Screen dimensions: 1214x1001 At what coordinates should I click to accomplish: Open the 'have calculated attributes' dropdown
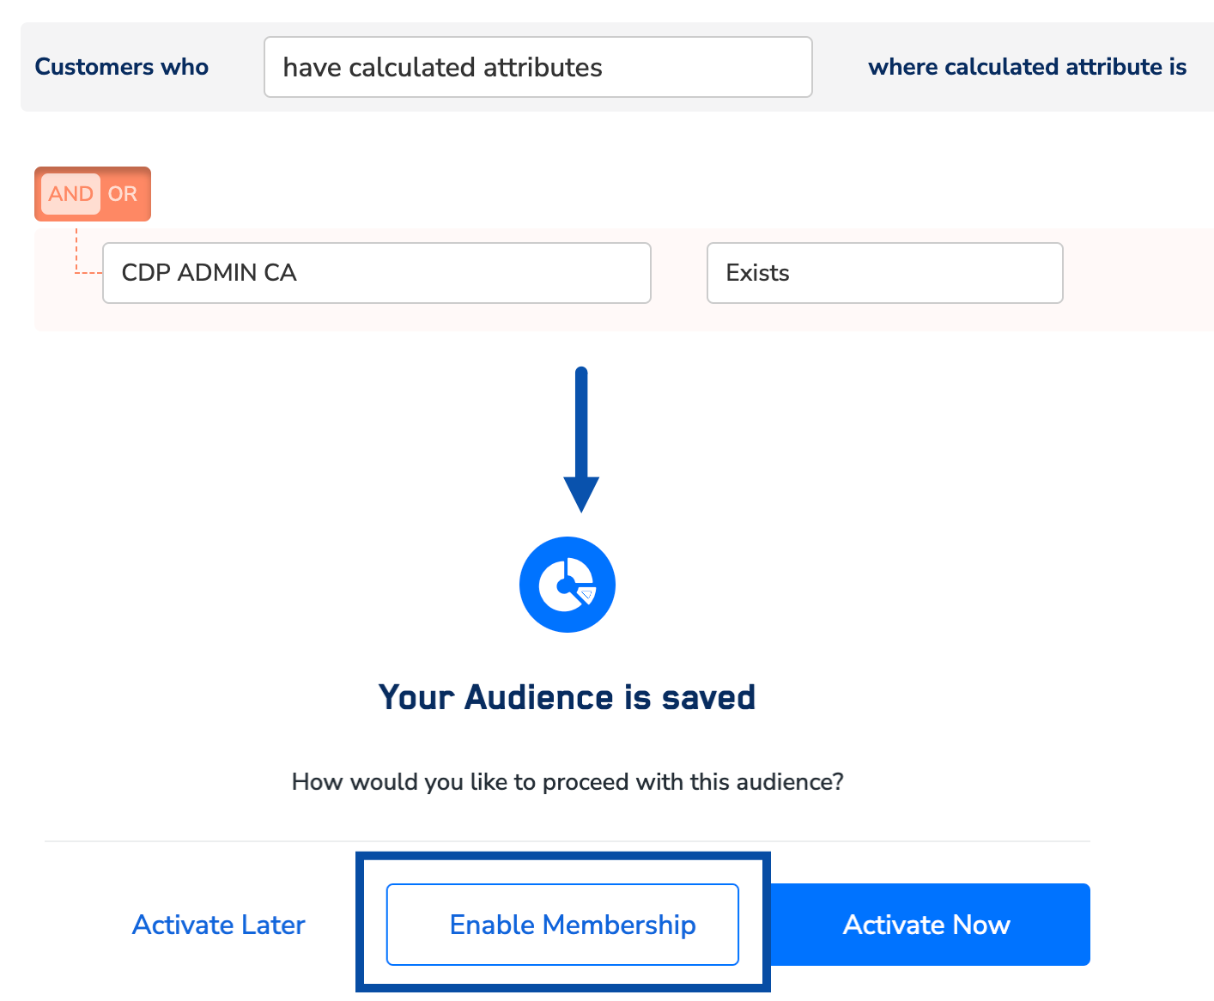(537, 67)
